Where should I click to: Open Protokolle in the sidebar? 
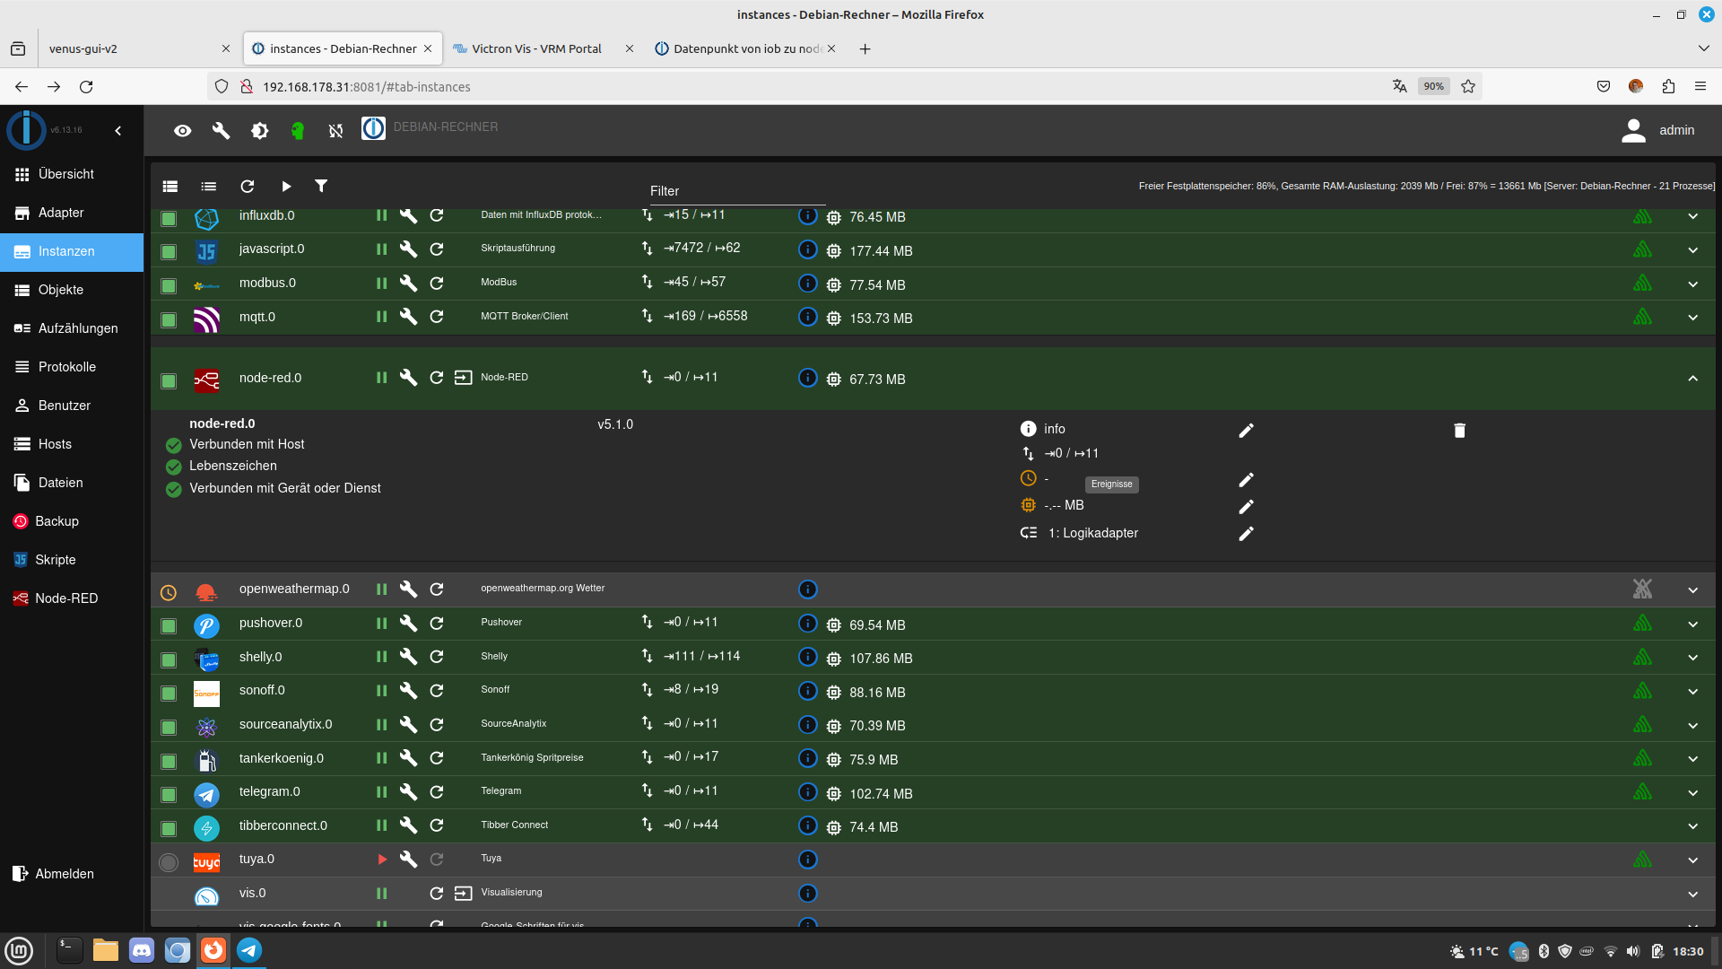tap(66, 367)
